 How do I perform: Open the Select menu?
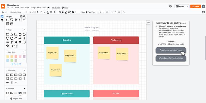point(17,8)
